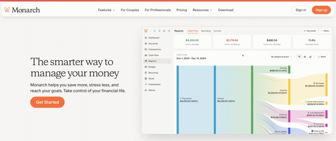
Task: Click the butterfly logo inside the app preview
Action: (x=146, y=31)
